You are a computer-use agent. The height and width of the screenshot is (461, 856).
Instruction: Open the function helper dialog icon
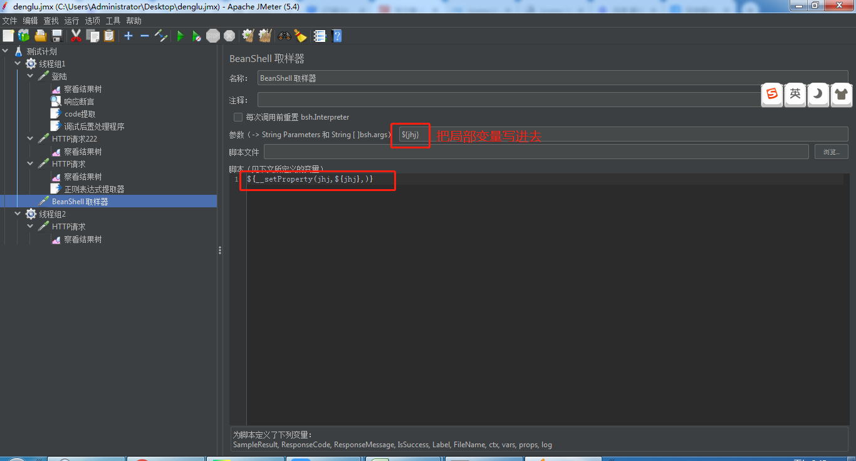[320, 36]
